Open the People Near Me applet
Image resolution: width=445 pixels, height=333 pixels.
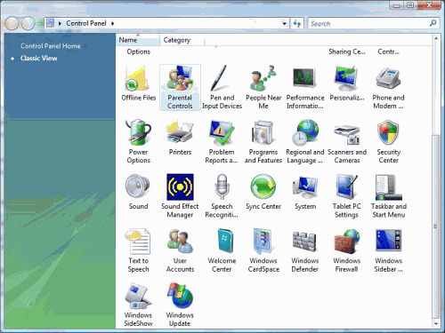click(x=263, y=88)
